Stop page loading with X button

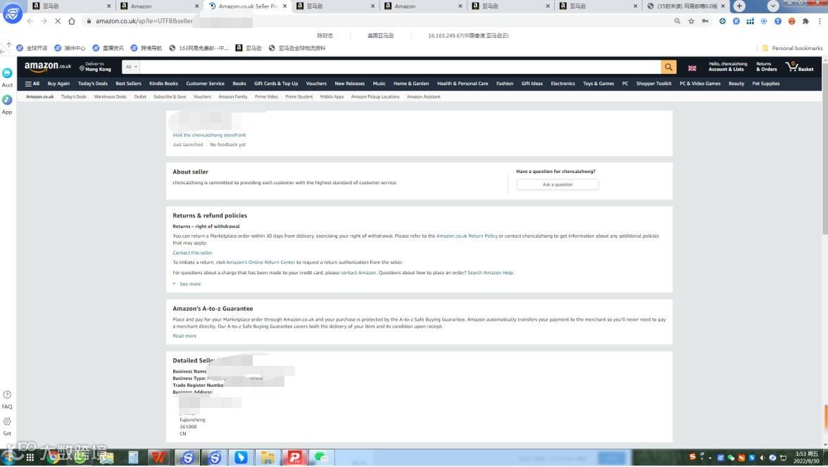coord(58,21)
